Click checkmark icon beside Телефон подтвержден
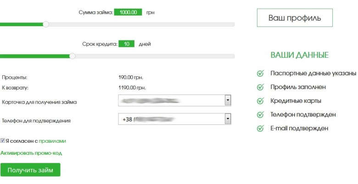Screen dimensions: 358x184 click(x=260, y=114)
